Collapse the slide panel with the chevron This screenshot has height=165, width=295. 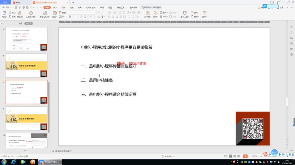pyautogui.click(x=2, y=23)
